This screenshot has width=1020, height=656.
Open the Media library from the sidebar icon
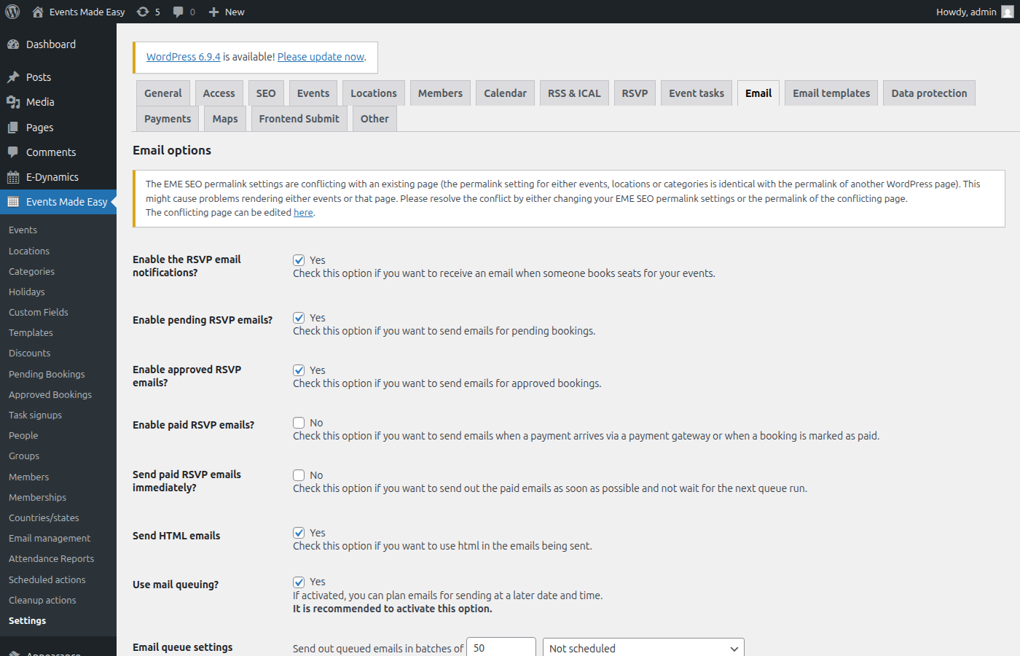pyautogui.click(x=15, y=101)
